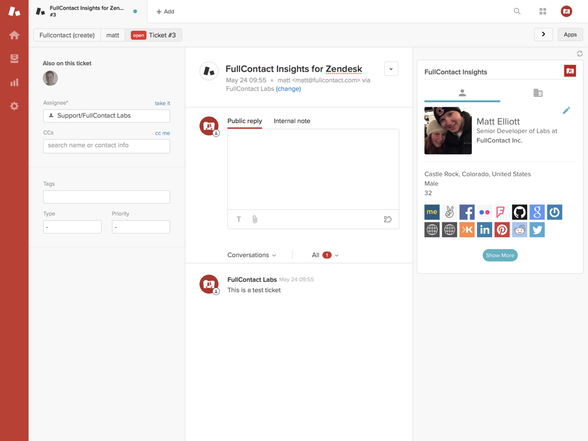Click the attachment paperclip icon
Viewport: 588px width, 441px height.
(255, 219)
